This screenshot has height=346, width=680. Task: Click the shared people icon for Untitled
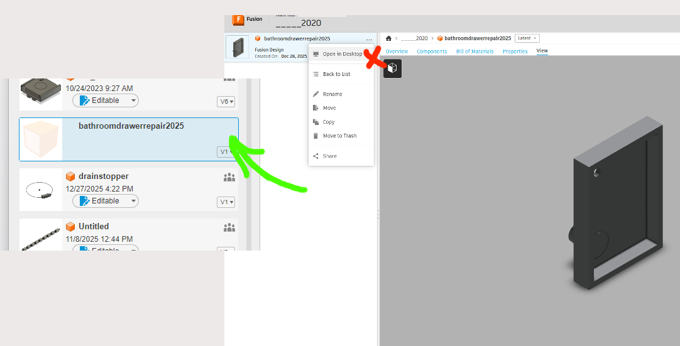coord(229,227)
